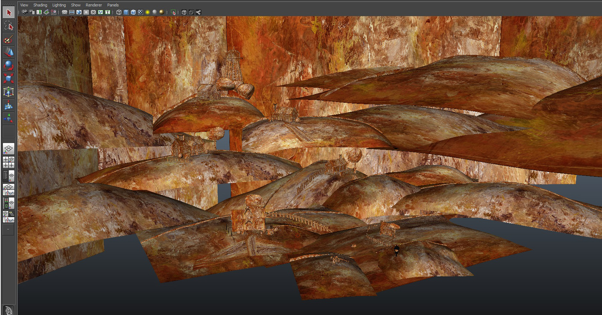
Task: Pick the Rotate tool sphere icon
Action: coord(8,65)
